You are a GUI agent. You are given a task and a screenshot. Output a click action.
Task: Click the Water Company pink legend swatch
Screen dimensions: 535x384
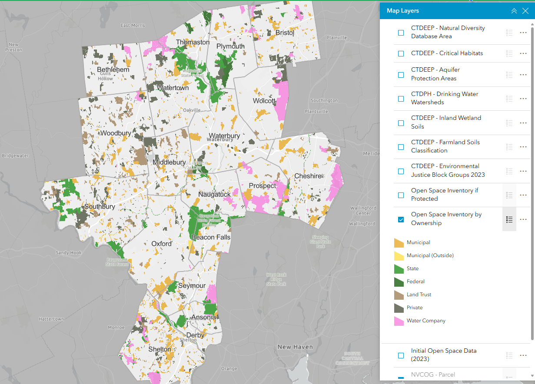click(399, 321)
